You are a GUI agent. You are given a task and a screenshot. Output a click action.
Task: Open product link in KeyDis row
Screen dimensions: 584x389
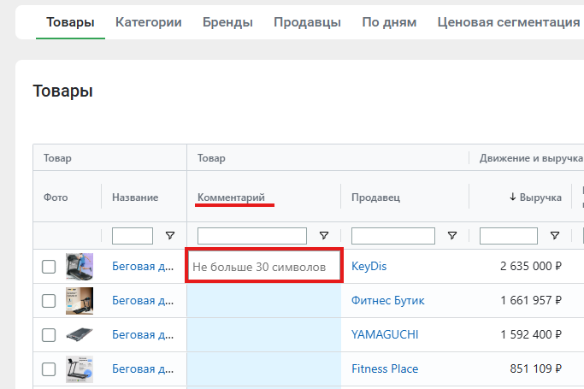[143, 267]
